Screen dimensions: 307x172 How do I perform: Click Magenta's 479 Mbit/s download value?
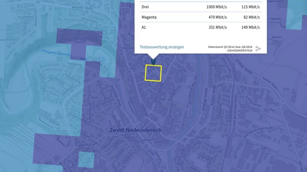(x=217, y=17)
